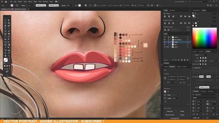
Task: Select Butt Cap stroke option
Action: 201,58
